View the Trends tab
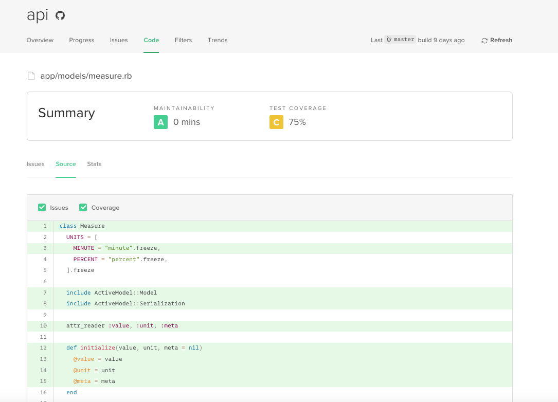Viewport: 558px width, 402px height. tap(218, 40)
